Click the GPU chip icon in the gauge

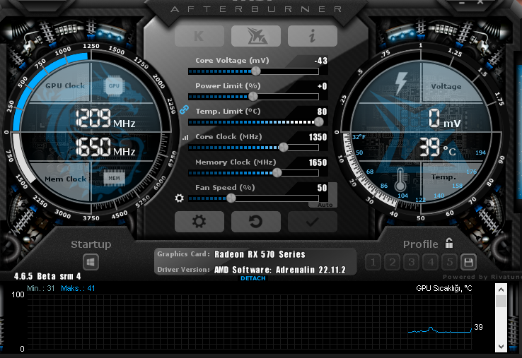click(x=114, y=85)
